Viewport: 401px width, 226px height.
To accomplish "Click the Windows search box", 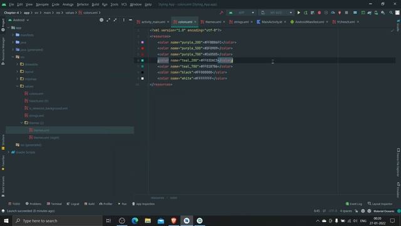I will coord(57,220).
